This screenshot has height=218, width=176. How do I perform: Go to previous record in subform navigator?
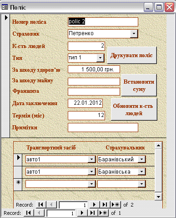click(51, 205)
